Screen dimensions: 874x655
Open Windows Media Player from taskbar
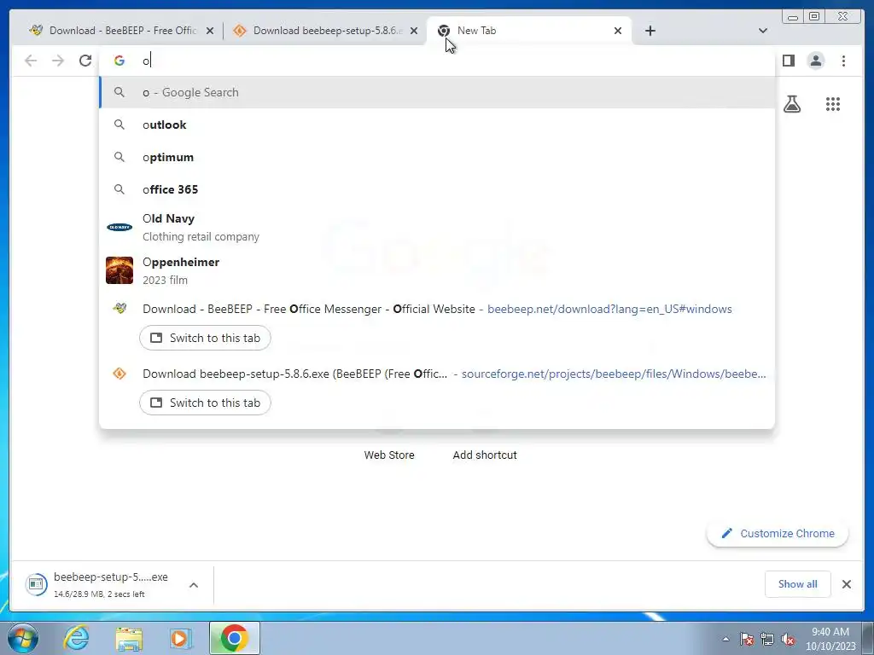[181, 638]
